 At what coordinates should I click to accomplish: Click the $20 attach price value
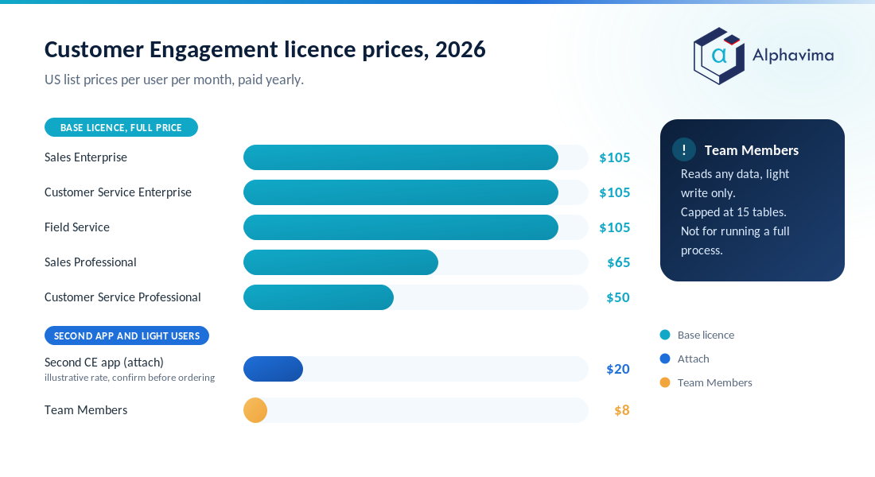pos(618,369)
